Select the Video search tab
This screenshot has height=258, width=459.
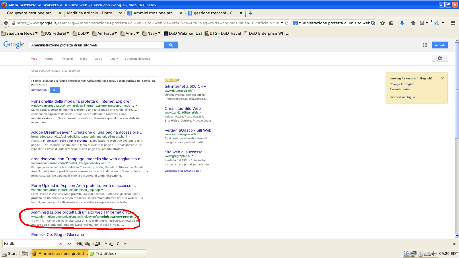tap(98, 58)
